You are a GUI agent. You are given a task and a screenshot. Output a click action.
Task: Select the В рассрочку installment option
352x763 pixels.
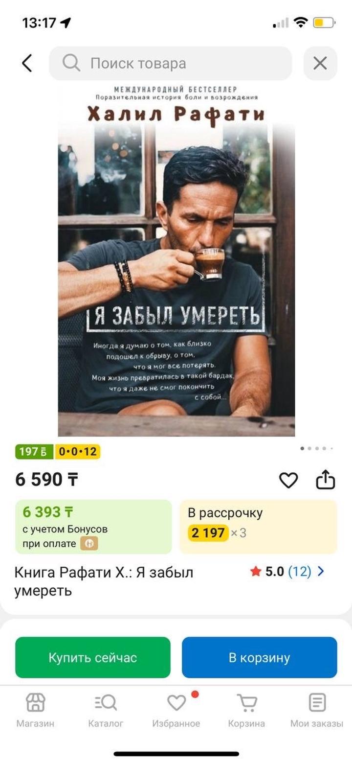click(x=258, y=527)
